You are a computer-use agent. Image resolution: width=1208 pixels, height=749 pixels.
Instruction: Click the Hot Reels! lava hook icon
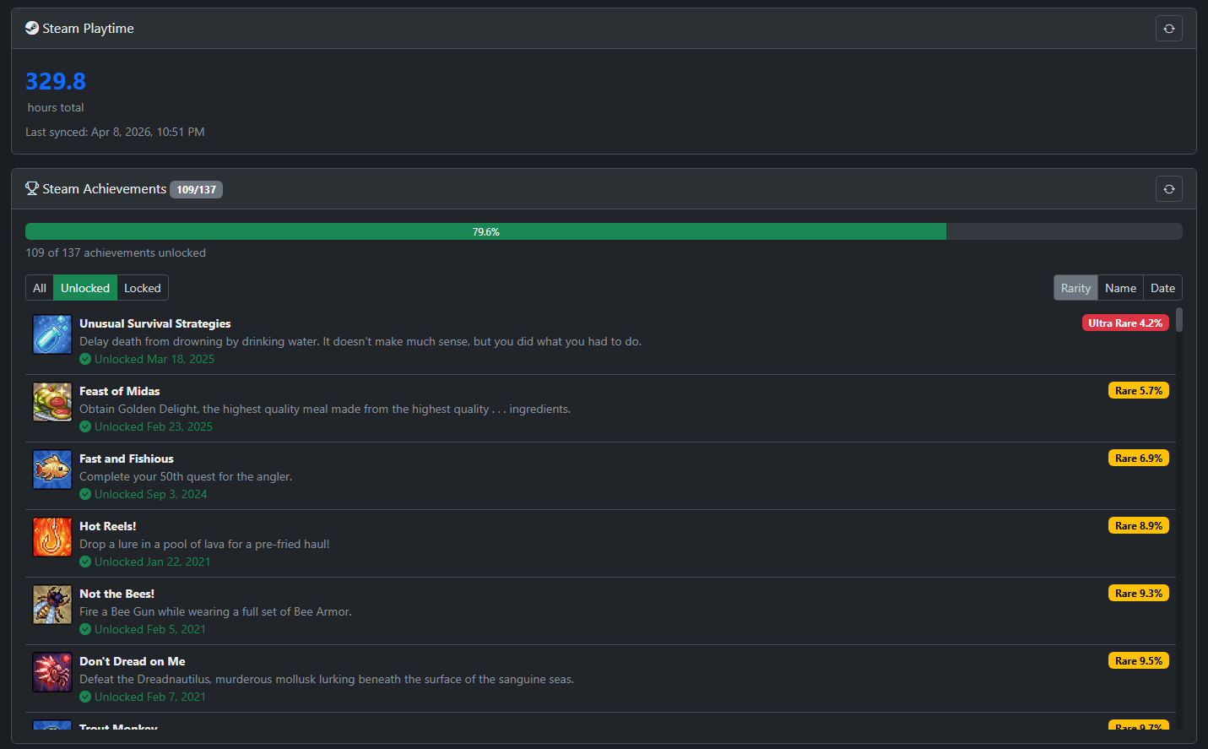51,537
